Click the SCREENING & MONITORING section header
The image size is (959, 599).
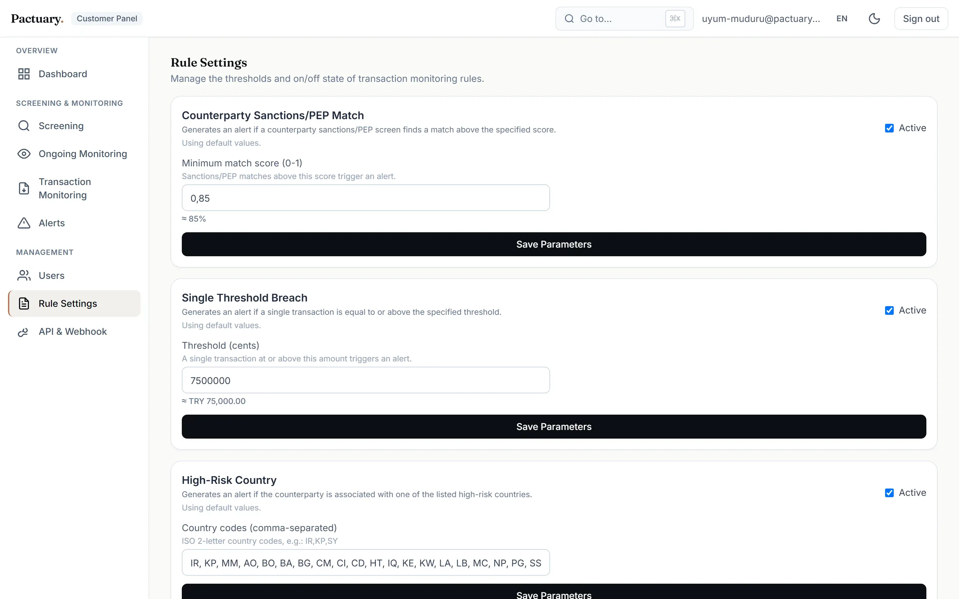(x=69, y=103)
